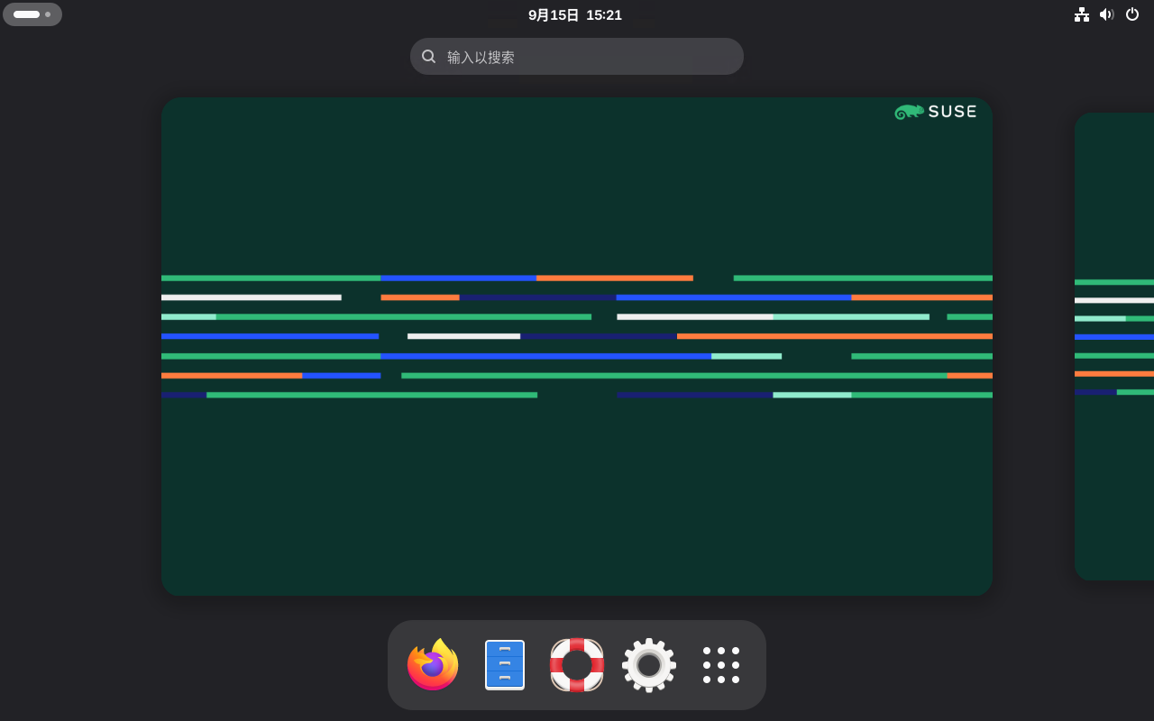
Task: Activate the current workspace to enter the desktop
Action: (577, 496)
